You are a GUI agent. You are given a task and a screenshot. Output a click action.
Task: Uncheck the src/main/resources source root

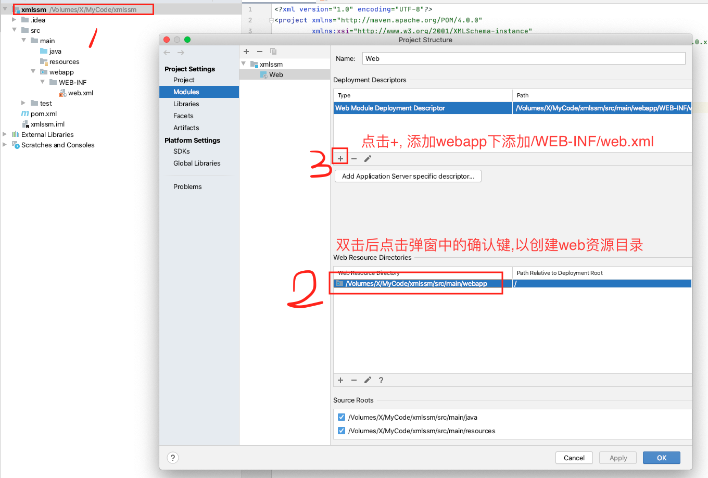342,431
